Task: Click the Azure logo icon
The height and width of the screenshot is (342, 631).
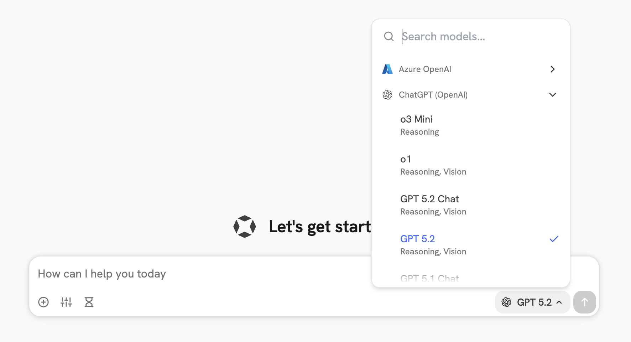Action: (387, 69)
